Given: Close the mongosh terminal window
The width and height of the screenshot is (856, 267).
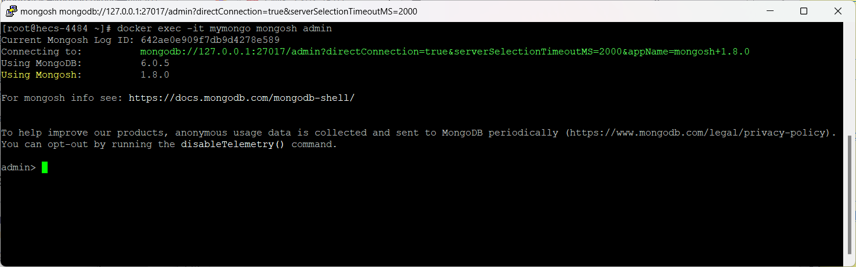Looking at the screenshot, I should coord(838,11).
